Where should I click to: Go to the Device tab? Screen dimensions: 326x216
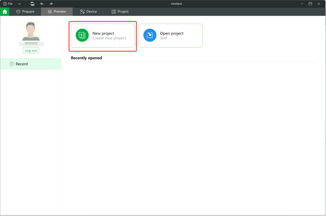click(x=89, y=11)
